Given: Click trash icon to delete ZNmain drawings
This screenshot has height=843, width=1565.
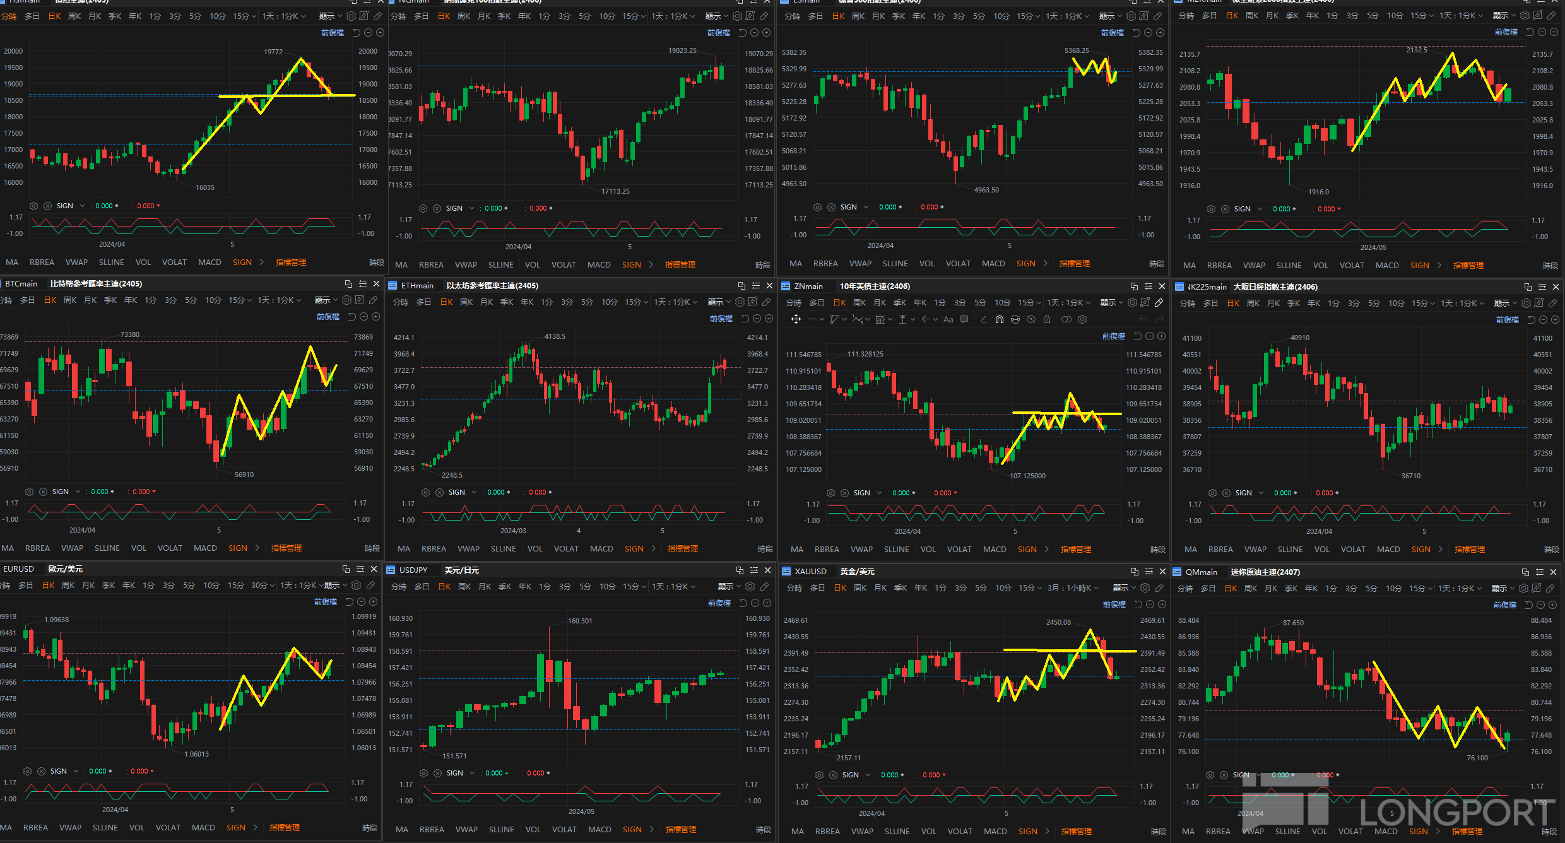Looking at the screenshot, I should pos(1047,319).
